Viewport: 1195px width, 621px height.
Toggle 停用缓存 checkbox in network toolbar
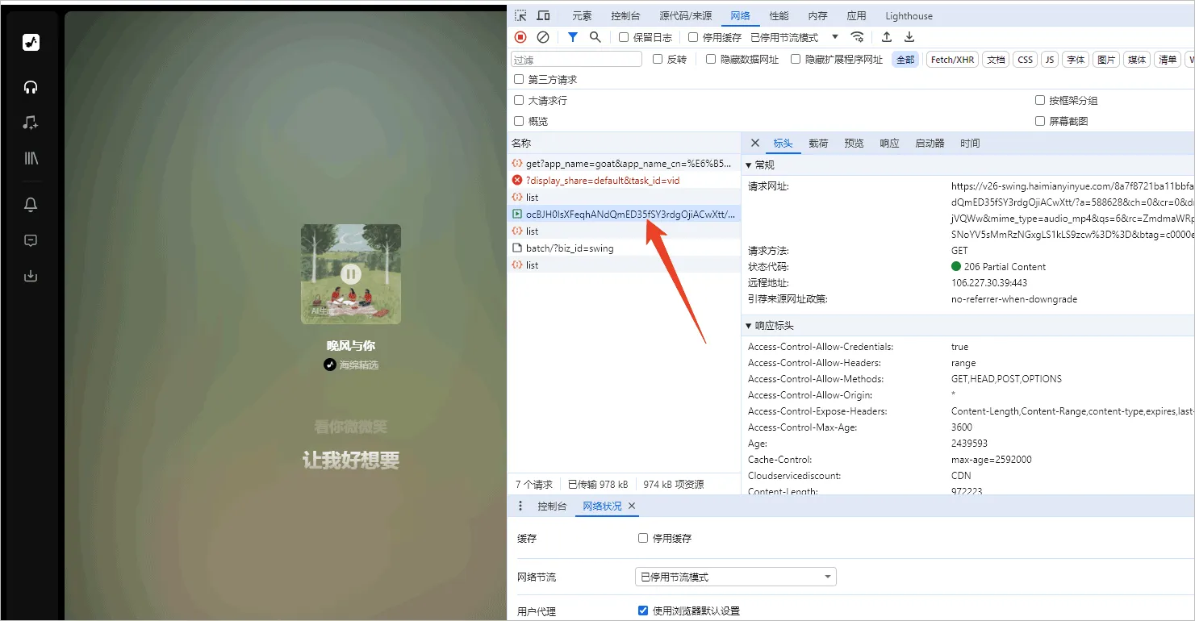693,37
